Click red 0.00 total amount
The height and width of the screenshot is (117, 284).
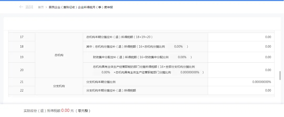[x=65, y=110]
